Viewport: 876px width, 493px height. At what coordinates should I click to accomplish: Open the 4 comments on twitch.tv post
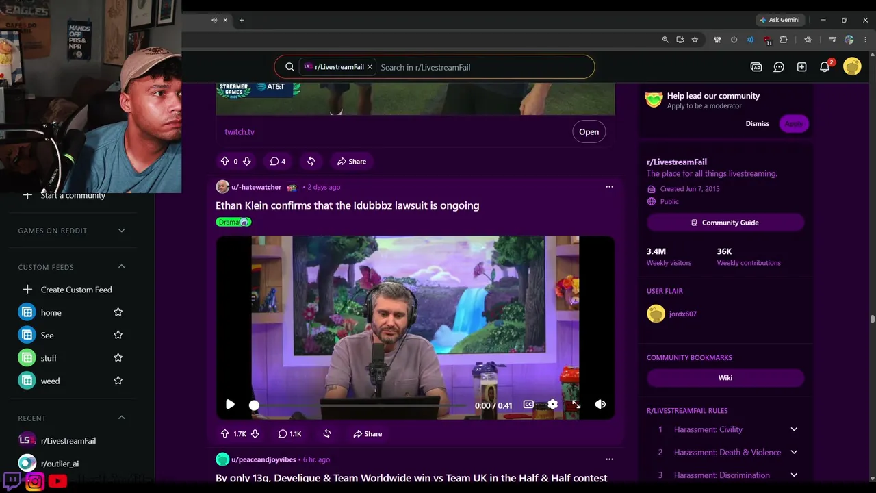point(277,162)
